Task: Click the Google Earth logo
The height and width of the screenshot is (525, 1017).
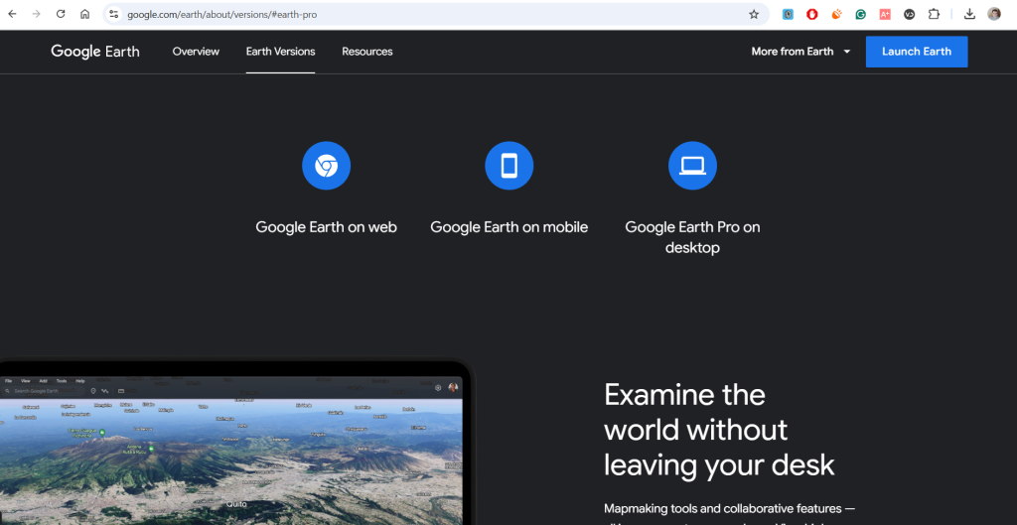Action: tap(95, 52)
